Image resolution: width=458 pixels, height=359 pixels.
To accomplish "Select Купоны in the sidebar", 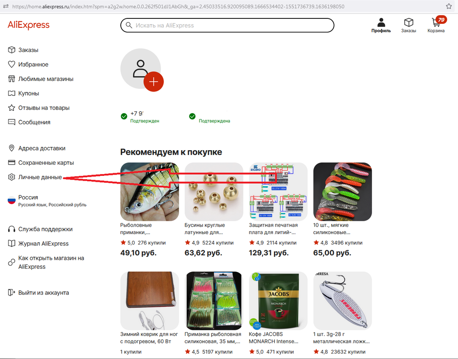I will click(x=23, y=93).
